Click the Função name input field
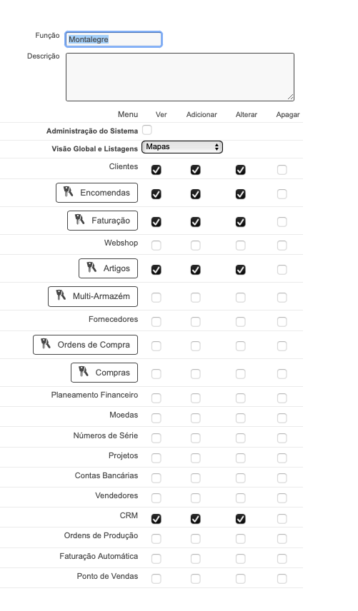Viewport: 358px width, 611px height. tap(114, 39)
